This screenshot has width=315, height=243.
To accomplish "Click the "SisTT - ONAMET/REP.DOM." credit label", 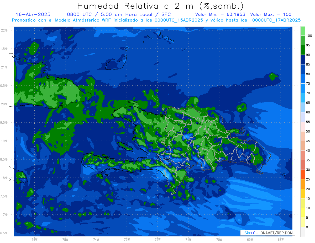I will [x=268, y=233].
